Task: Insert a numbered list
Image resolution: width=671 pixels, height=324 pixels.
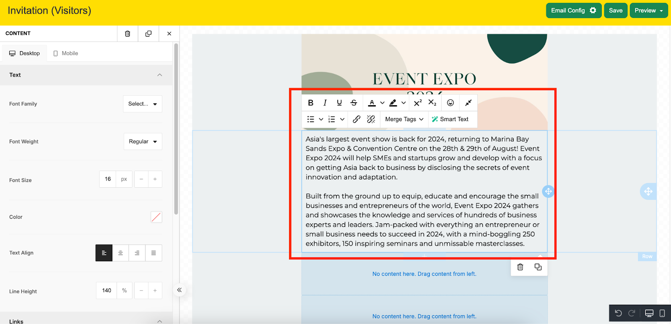Action: tap(332, 119)
